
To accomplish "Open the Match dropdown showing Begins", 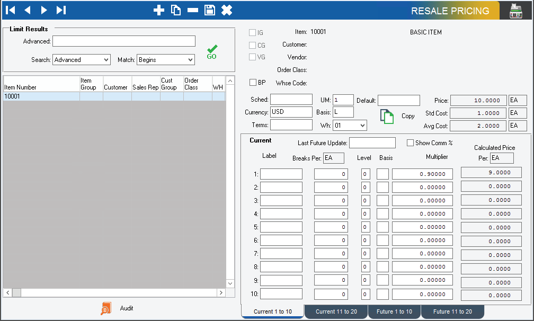I will [x=164, y=59].
